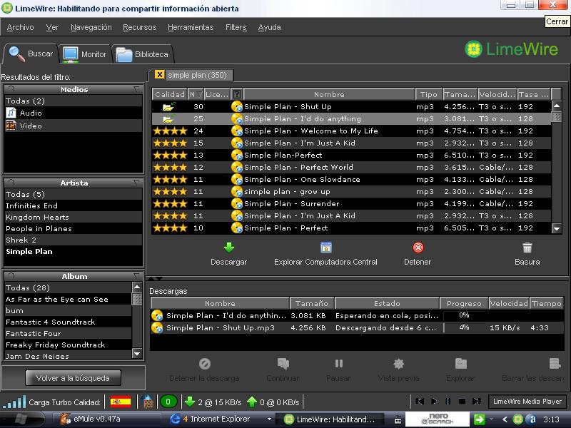Sort results by the Calidad column header

169,94
